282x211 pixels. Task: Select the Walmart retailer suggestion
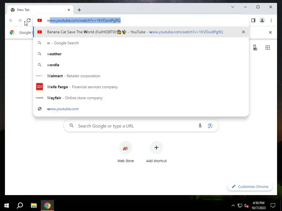point(141,76)
